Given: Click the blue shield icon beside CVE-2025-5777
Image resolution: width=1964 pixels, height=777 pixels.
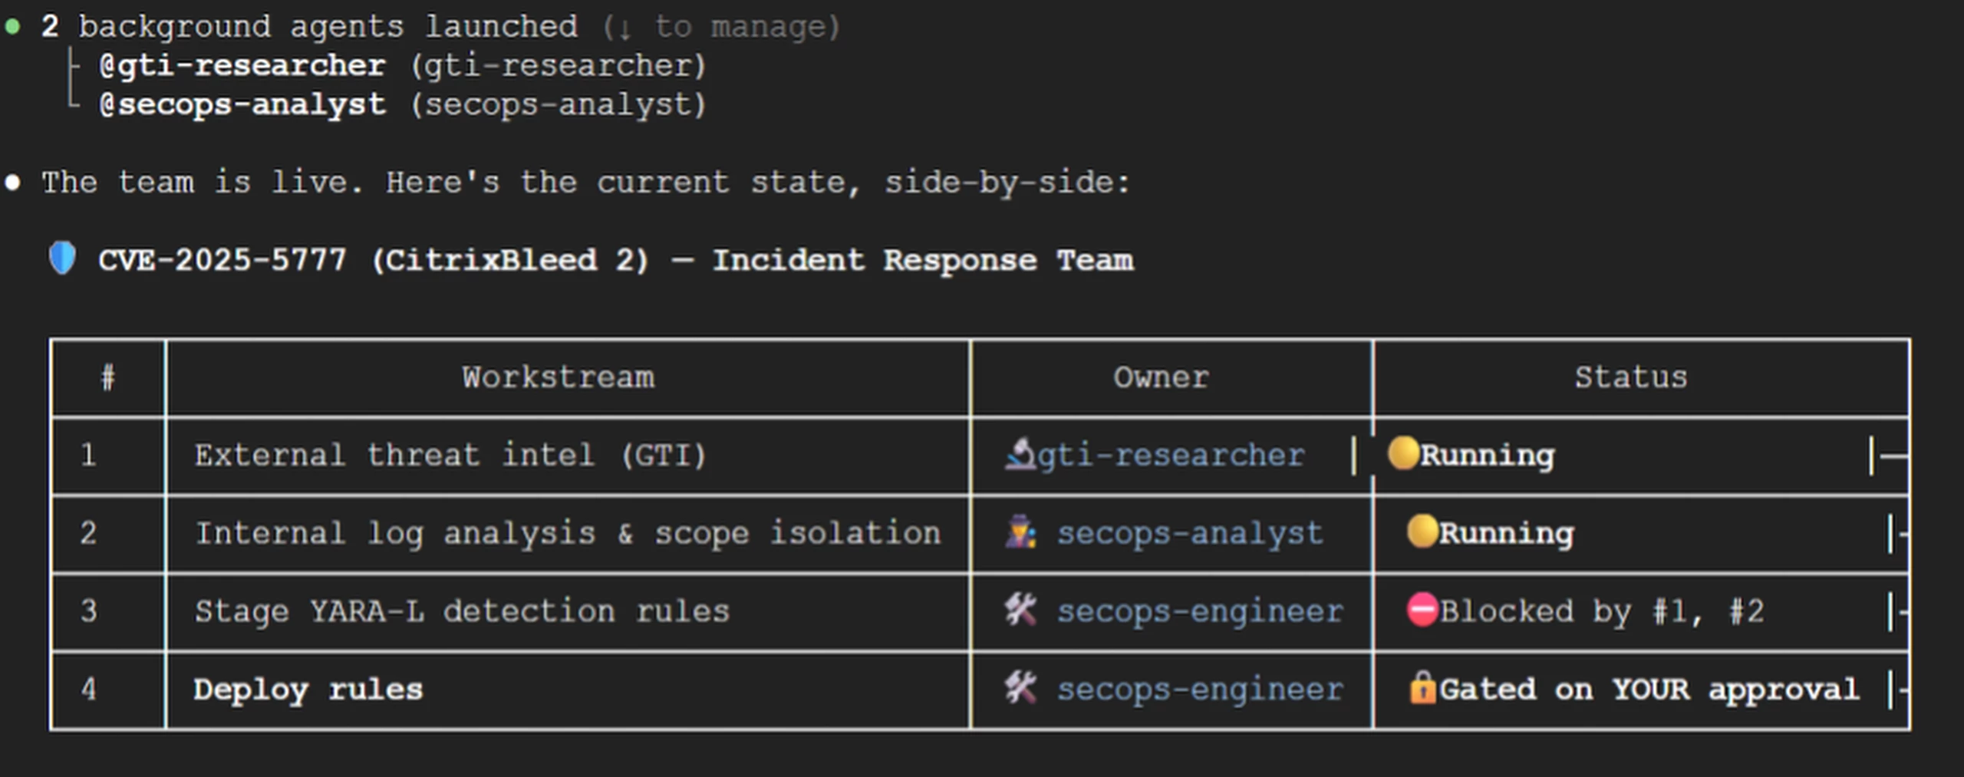Looking at the screenshot, I should [x=62, y=258].
